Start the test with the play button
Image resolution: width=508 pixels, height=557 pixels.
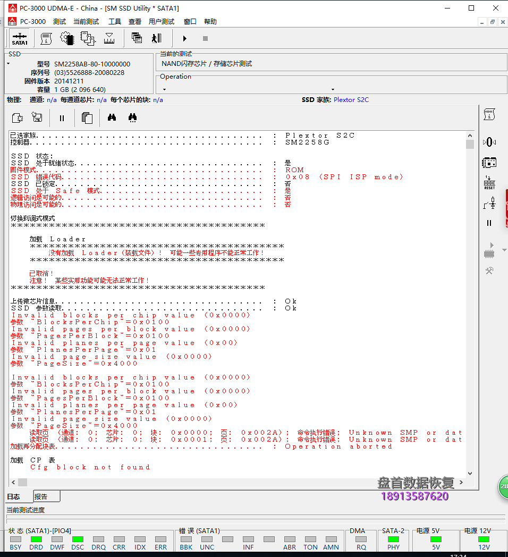pyautogui.click(x=184, y=38)
